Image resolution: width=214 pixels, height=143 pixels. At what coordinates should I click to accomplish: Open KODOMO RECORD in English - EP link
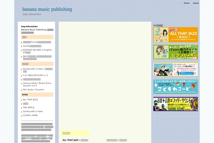[x=38, y=51]
